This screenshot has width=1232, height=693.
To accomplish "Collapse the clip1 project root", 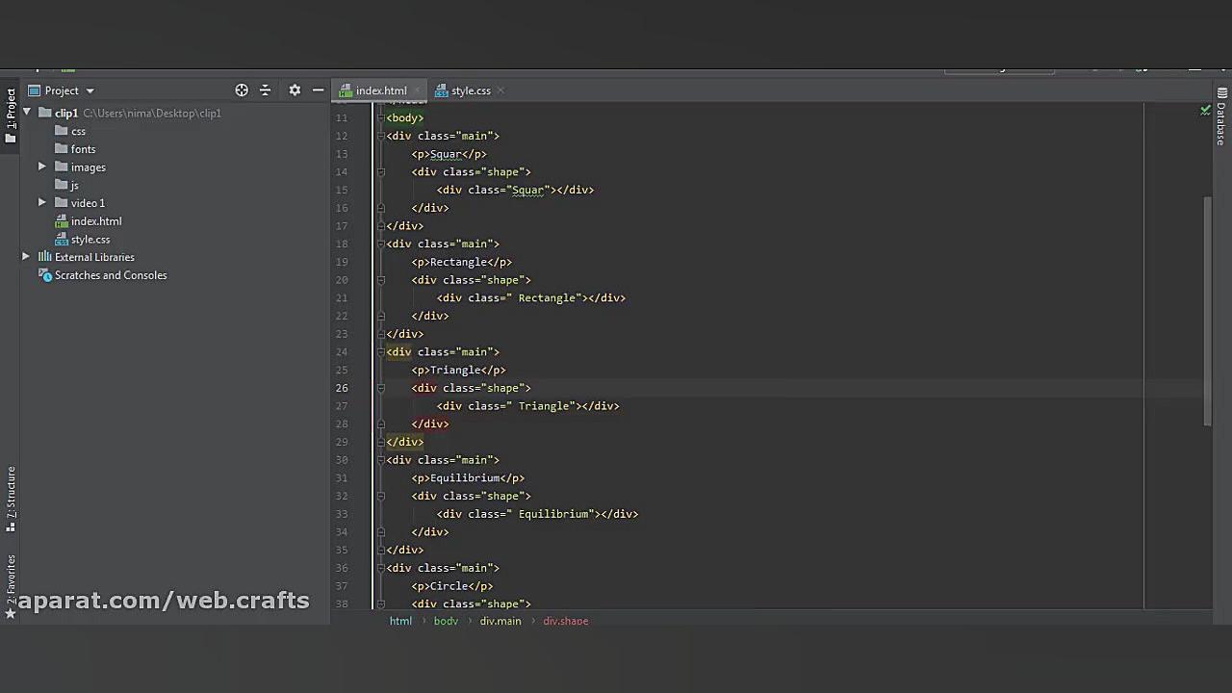I will [x=27, y=113].
